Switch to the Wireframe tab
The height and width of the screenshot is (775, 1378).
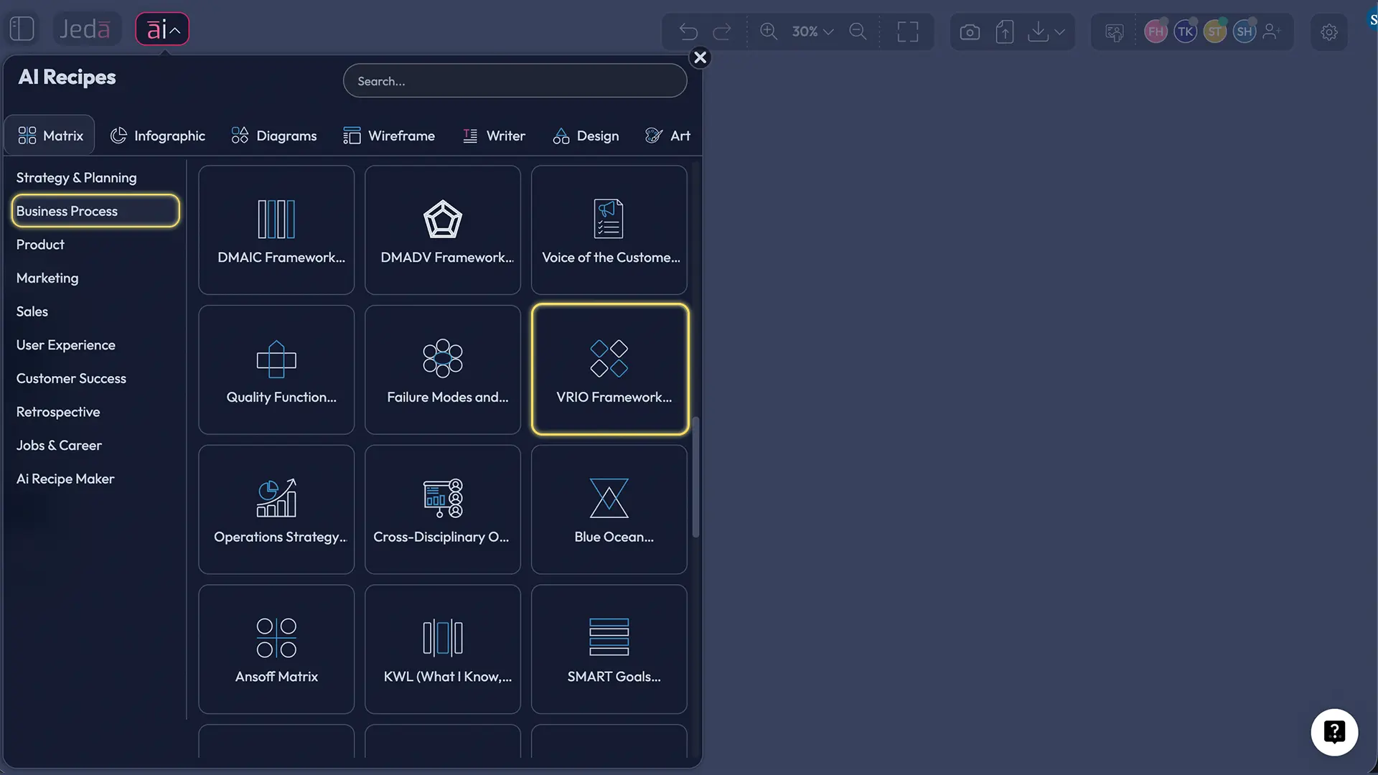click(389, 136)
